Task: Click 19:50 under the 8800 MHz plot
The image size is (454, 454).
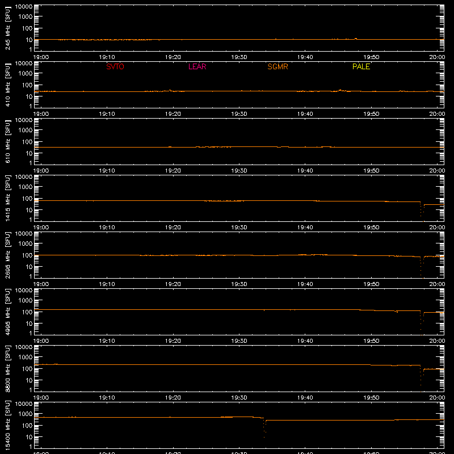Action: (x=371, y=398)
